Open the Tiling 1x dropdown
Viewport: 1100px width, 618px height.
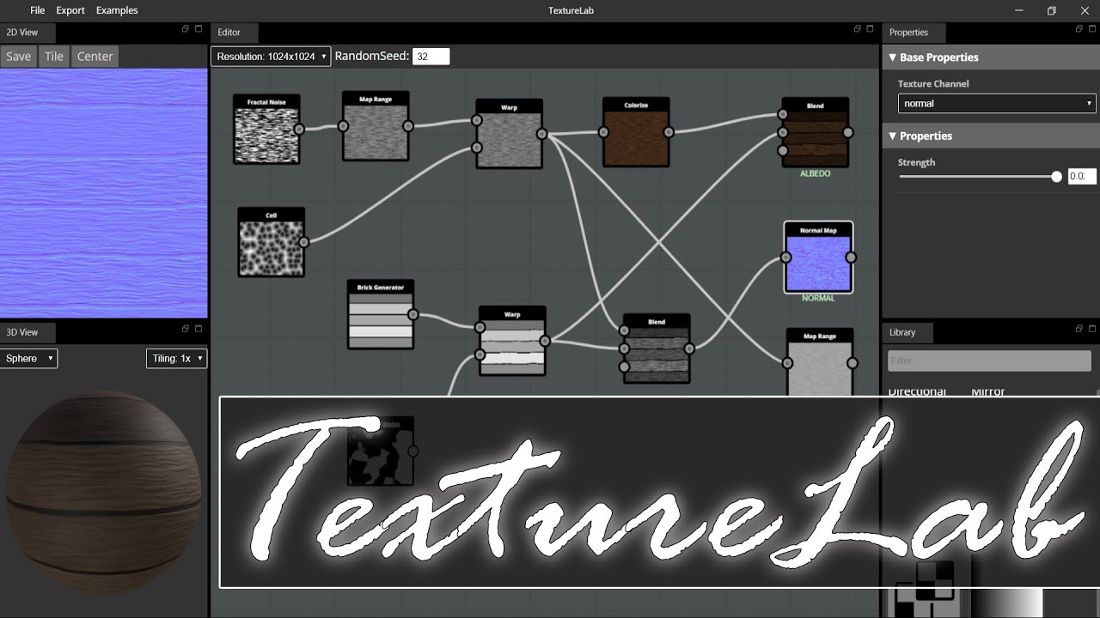pos(176,358)
